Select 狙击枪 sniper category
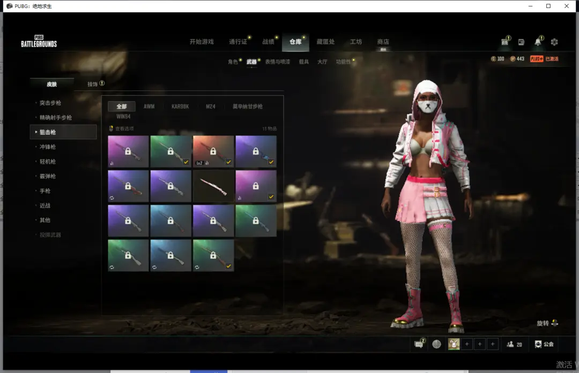The image size is (579, 373). (x=63, y=132)
